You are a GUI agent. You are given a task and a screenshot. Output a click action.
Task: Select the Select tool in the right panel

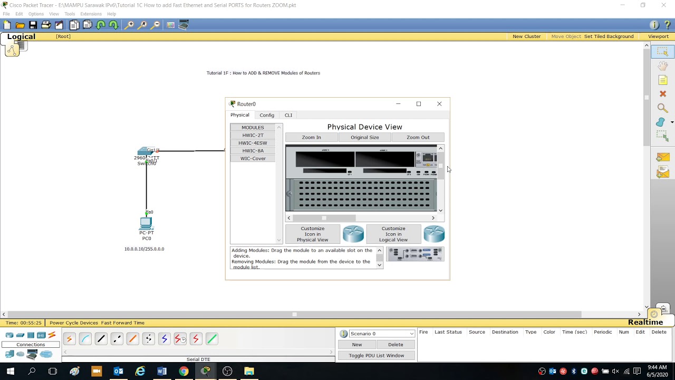pos(662,52)
